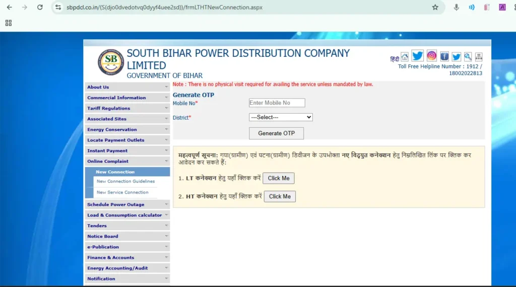Image resolution: width=516 pixels, height=287 pixels.
Task: Click the purple 'A' extension icon
Action: [502, 8]
